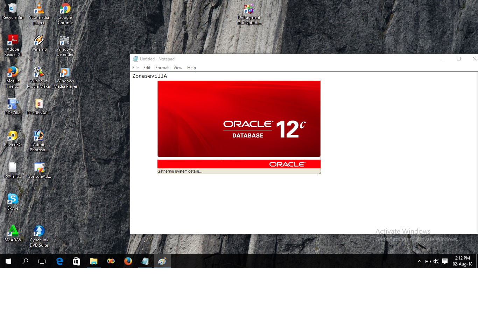Click the Oracle installation progress bar
Screen dimensions: 478x313
(x=239, y=164)
